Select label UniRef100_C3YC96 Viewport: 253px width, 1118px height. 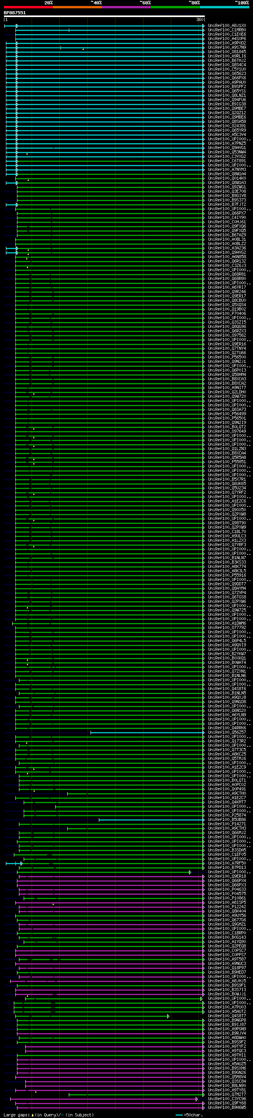pyautogui.click(x=227, y=1099)
